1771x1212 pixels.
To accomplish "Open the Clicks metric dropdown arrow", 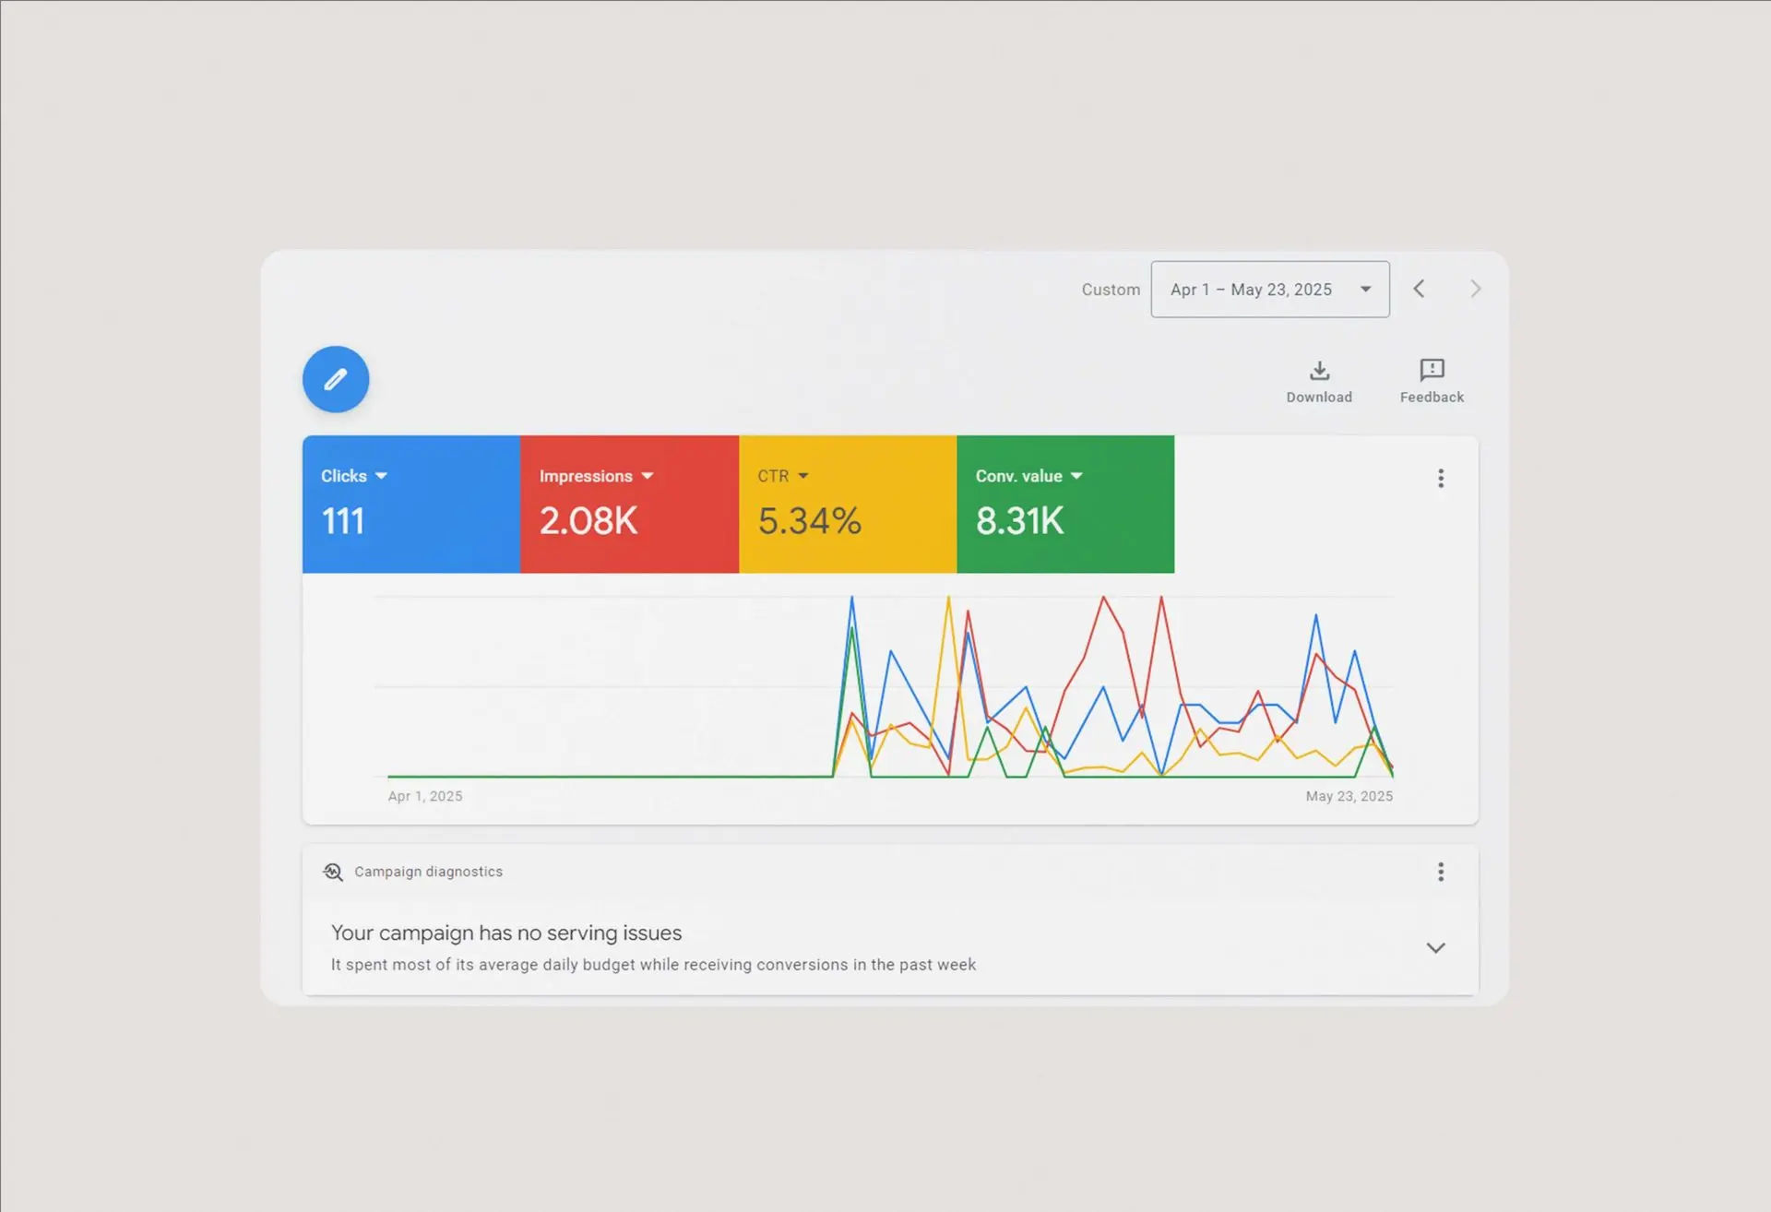I will [382, 476].
